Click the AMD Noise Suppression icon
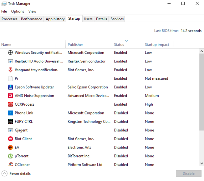This screenshot has width=204, height=181. coord(10,96)
